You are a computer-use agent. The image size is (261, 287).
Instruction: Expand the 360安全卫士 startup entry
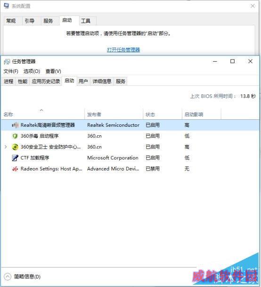pos(6,147)
